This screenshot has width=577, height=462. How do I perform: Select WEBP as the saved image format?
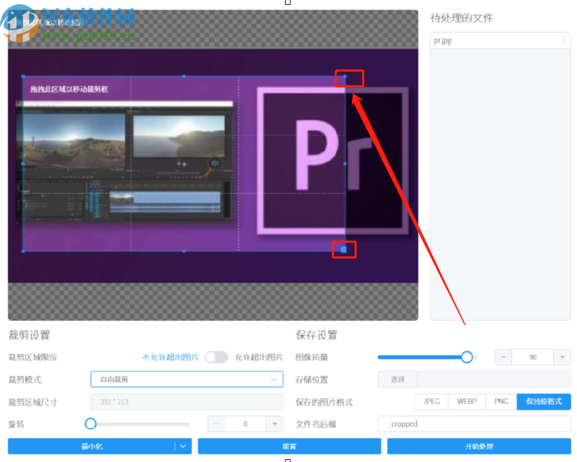(x=467, y=401)
